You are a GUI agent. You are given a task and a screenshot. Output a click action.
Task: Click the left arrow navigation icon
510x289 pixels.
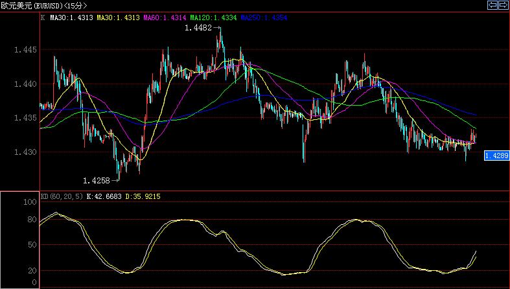pyautogui.click(x=493, y=5)
